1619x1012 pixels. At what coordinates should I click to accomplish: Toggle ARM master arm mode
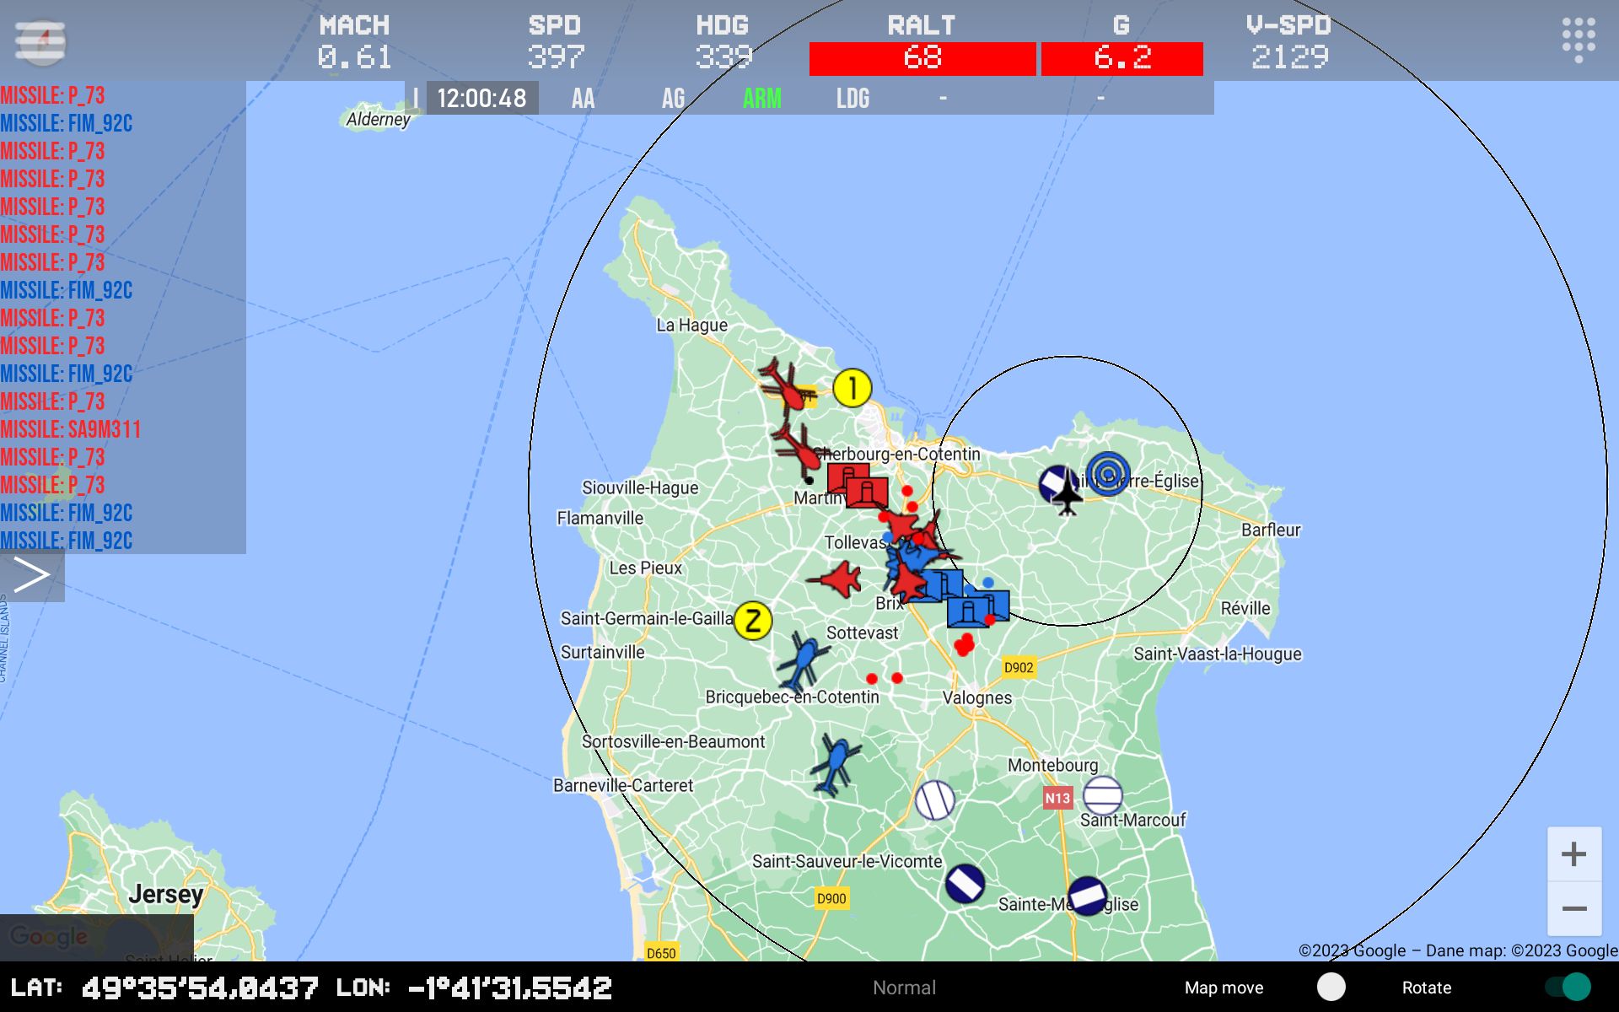click(761, 99)
